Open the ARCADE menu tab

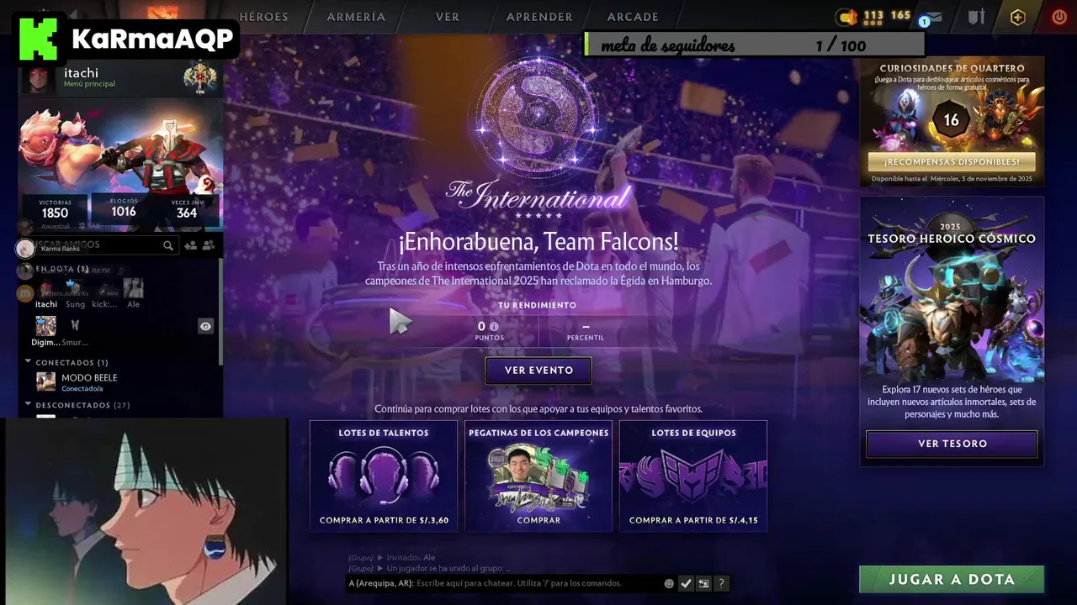(633, 17)
